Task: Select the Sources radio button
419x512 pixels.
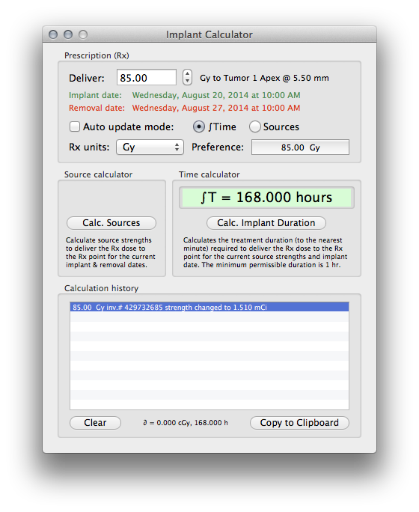Action: pyautogui.click(x=255, y=127)
